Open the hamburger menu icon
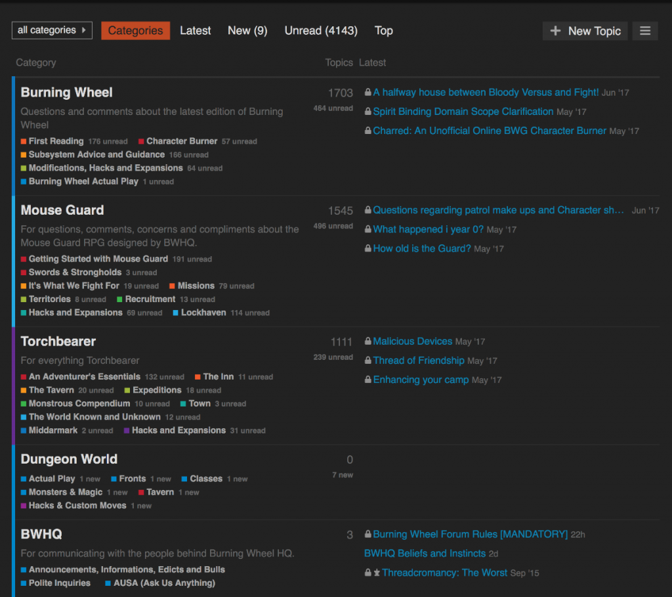Screen dimensions: 672x597 coord(645,31)
